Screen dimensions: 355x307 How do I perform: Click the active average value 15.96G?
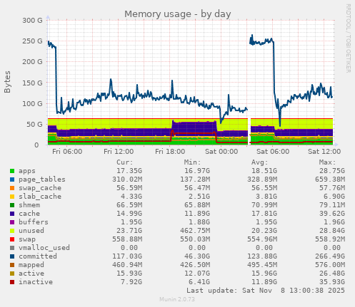pos(264,274)
